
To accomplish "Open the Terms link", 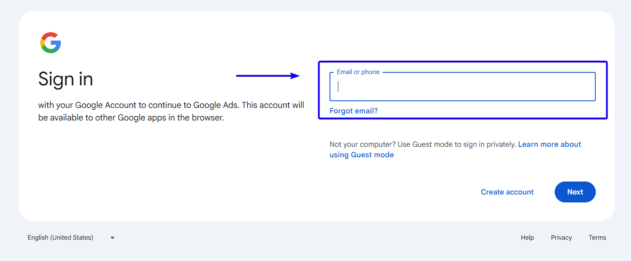I will point(597,237).
